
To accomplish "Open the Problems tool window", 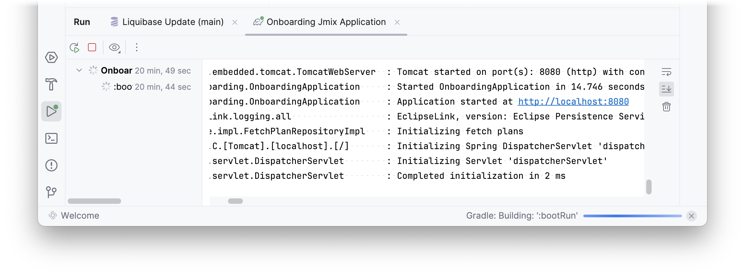I will pyautogui.click(x=51, y=165).
